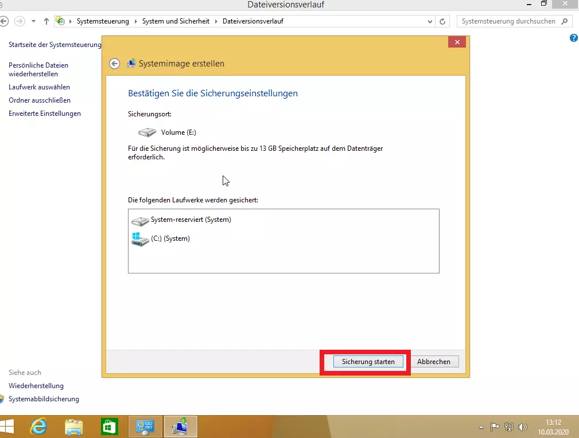Open the recent locations dropdown arrow
Viewport: 579px width, 438px height.
tap(34, 21)
